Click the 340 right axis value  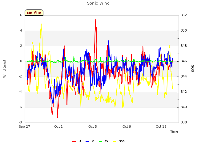[x=184, y=107]
